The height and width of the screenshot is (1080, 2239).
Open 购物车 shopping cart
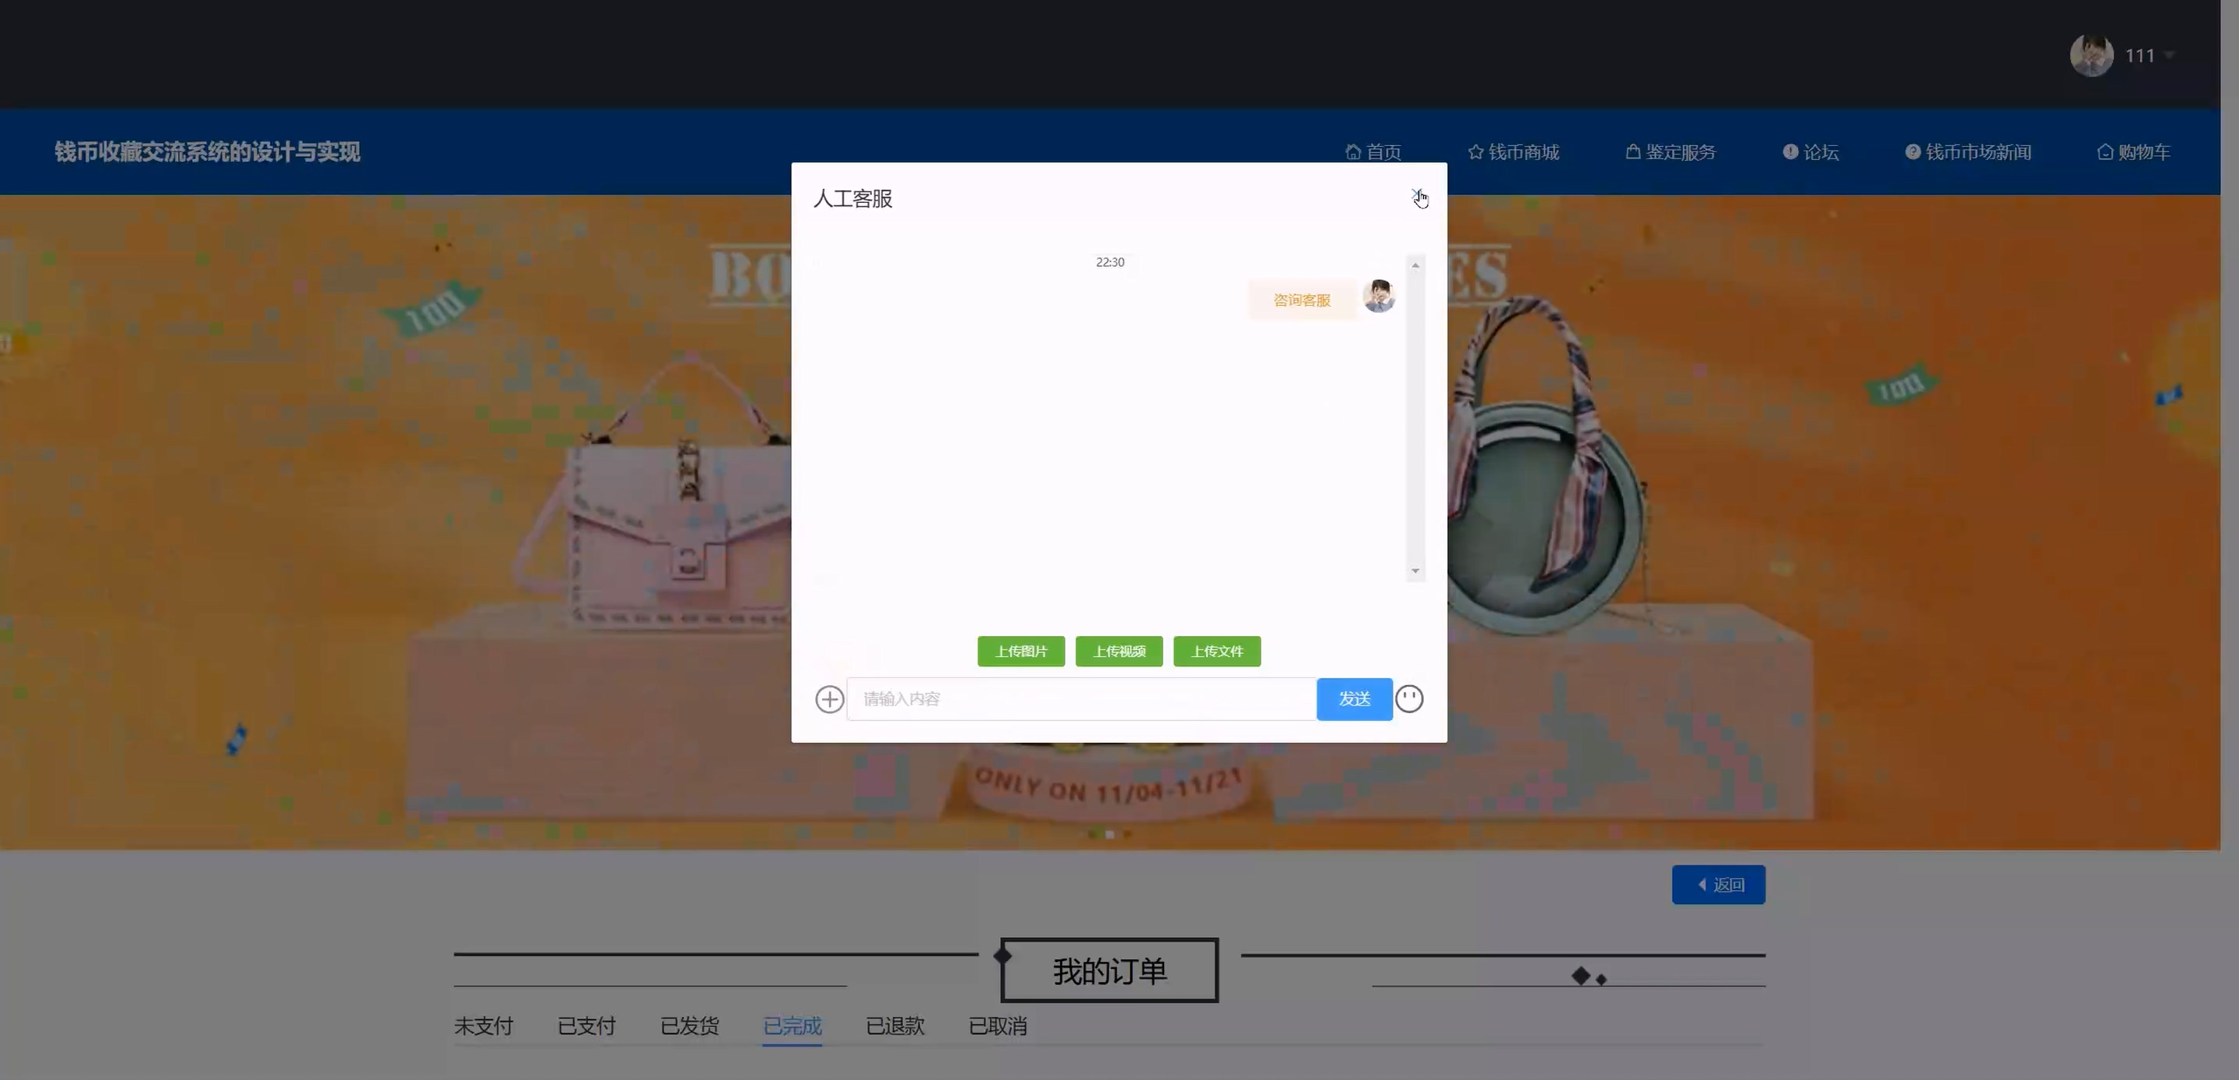[x=2134, y=152]
